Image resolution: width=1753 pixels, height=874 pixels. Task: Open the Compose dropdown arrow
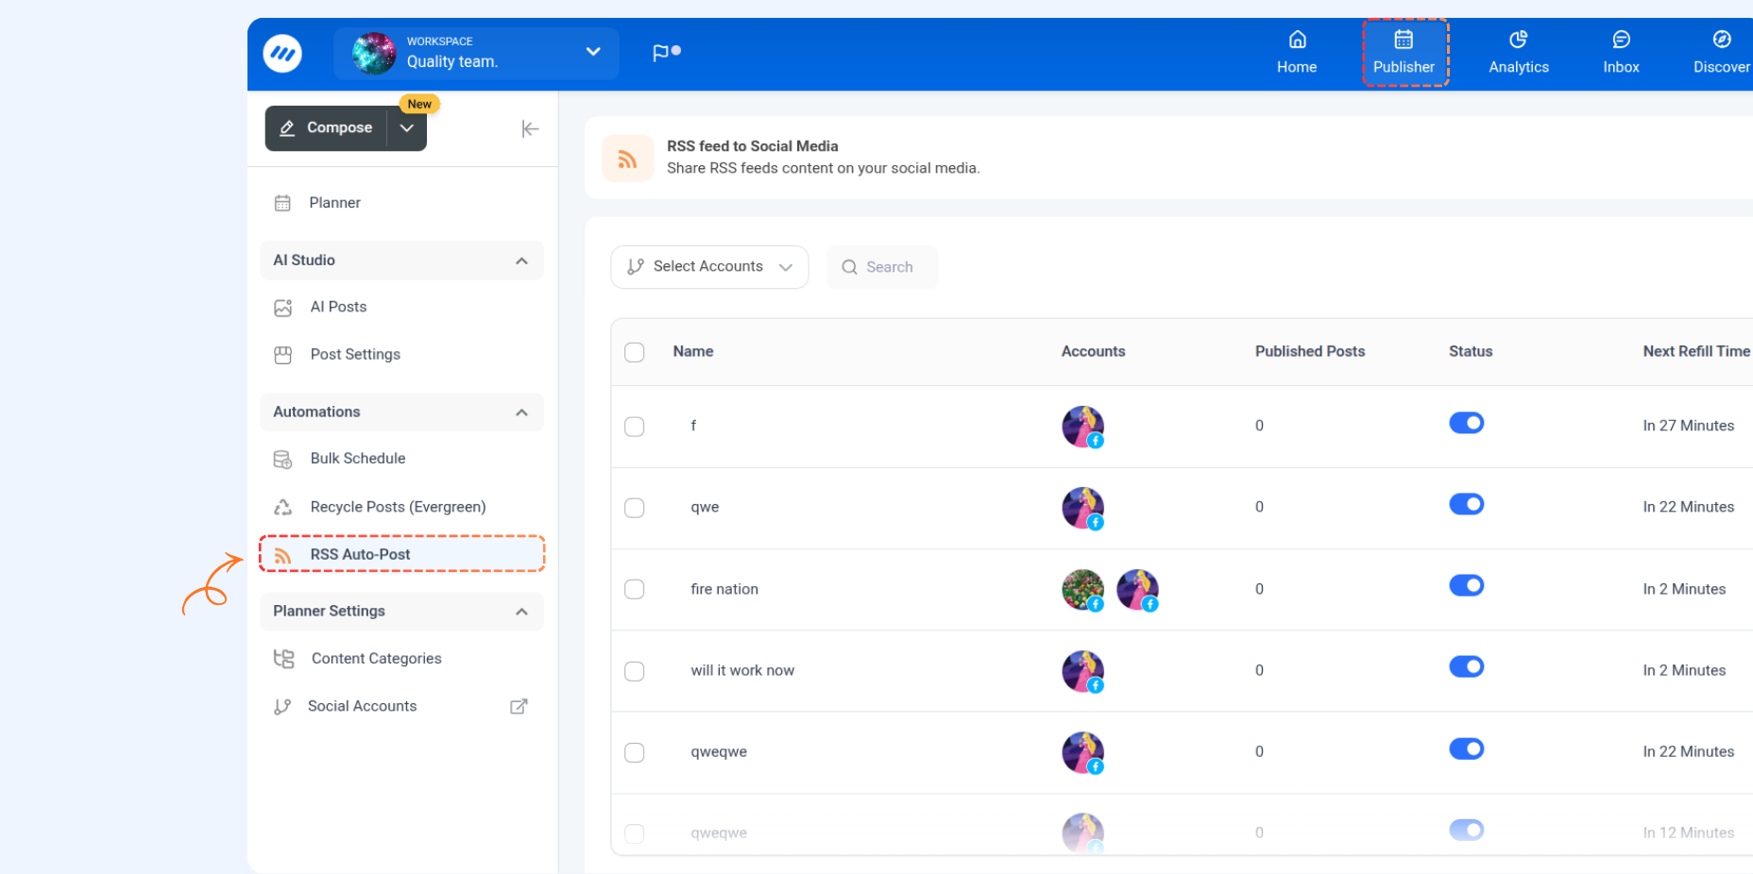pos(407,128)
